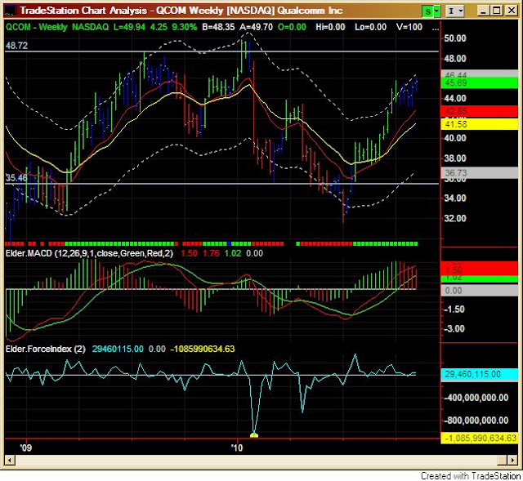
Task: Click the yellow -1,085,990,634.63 axis marker
Action: (x=480, y=438)
